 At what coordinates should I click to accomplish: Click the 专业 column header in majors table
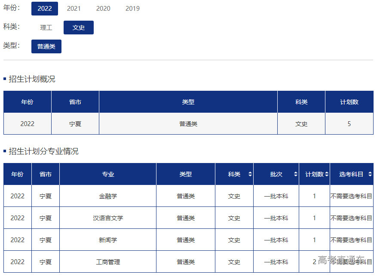[108, 174]
